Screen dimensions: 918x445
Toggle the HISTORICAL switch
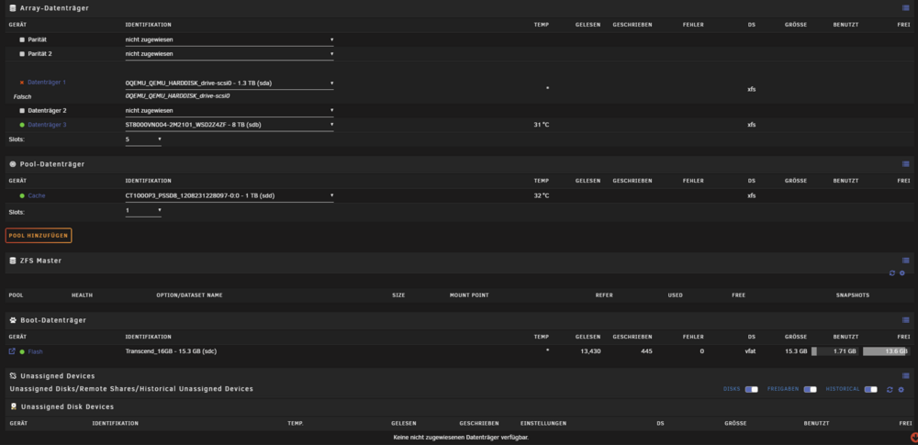(870, 389)
